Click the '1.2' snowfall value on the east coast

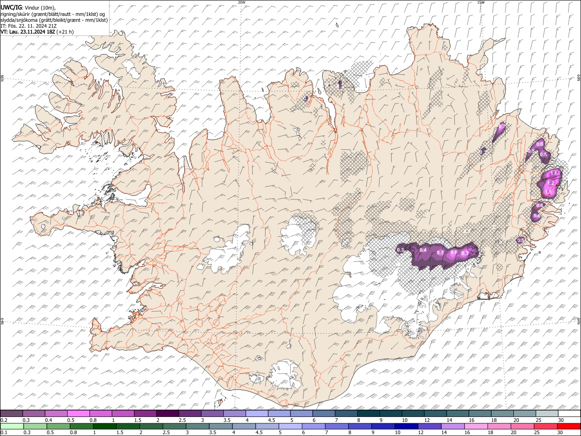click(551, 183)
